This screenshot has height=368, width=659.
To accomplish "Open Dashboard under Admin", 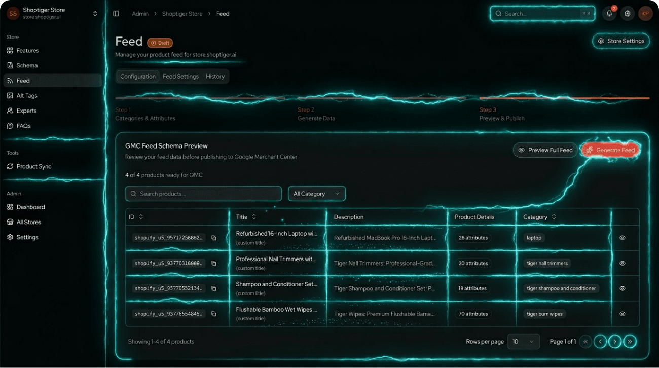I will (52, 207).
